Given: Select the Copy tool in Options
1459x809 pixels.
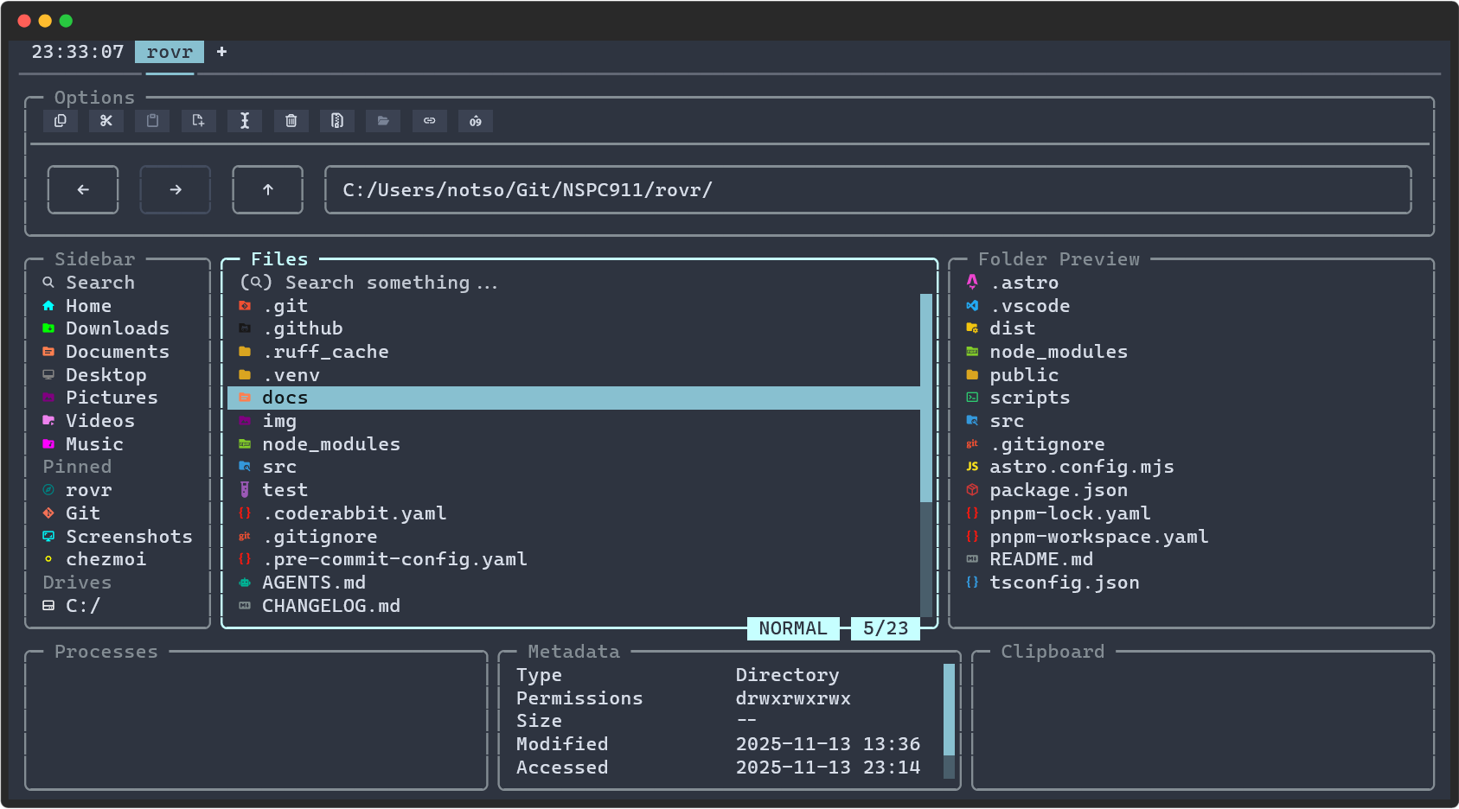Looking at the screenshot, I should (60, 121).
